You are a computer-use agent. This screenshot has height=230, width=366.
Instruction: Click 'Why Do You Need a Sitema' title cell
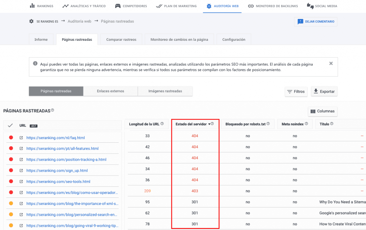342,202
